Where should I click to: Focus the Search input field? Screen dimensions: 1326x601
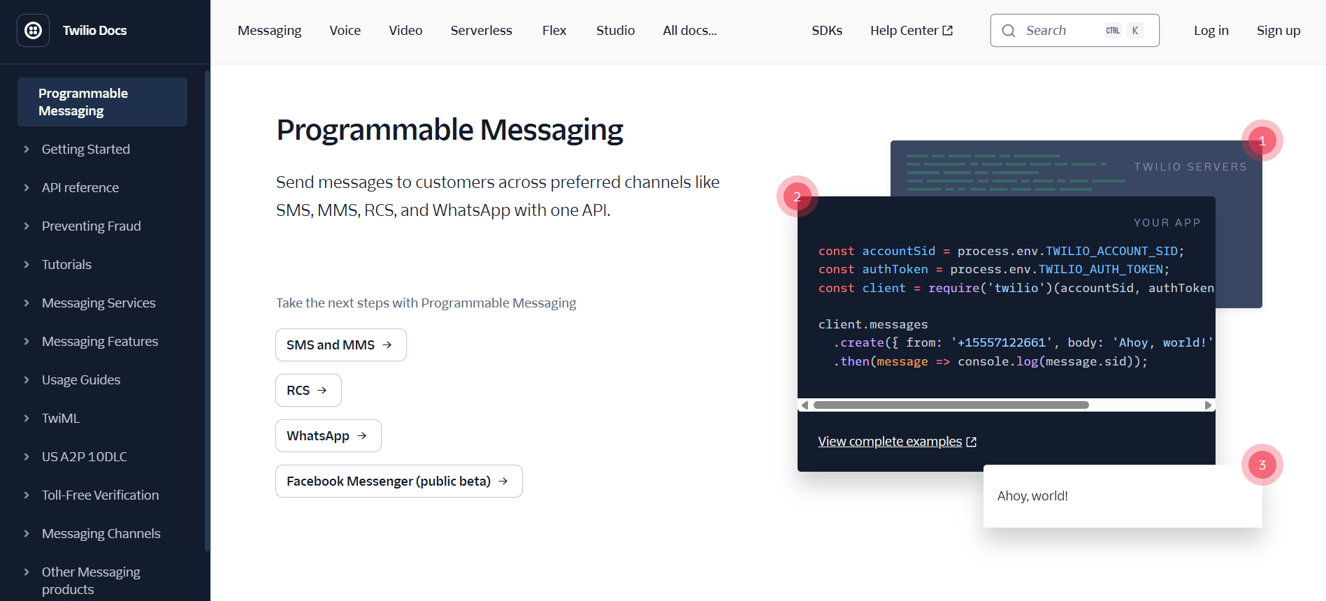click(1075, 31)
